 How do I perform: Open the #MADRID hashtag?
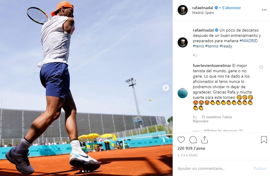[x=248, y=41]
